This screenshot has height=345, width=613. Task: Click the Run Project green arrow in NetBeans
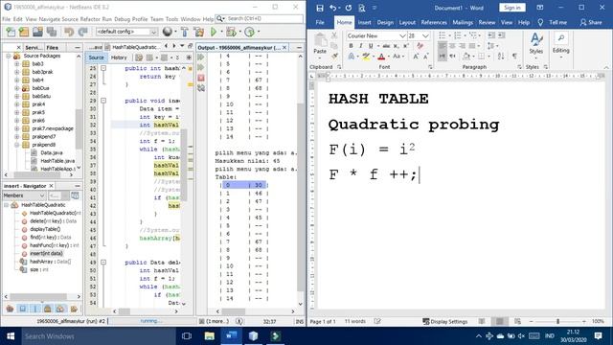pyautogui.click(x=214, y=32)
